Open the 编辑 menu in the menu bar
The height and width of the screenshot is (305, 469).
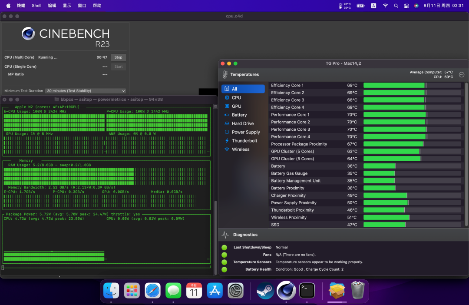coord(52,6)
